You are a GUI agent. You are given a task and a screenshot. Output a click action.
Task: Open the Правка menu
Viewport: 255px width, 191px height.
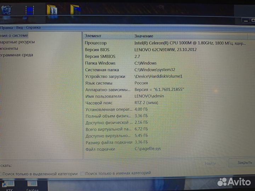tap(6, 28)
